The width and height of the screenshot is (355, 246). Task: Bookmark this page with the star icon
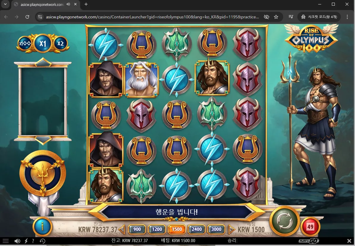click(276, 17)
